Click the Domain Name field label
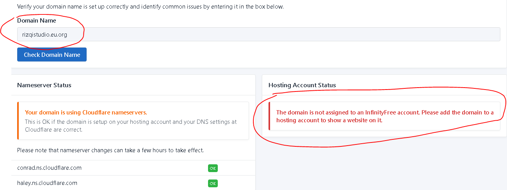Screen dimensions: 507x190 tap(37, 21)
